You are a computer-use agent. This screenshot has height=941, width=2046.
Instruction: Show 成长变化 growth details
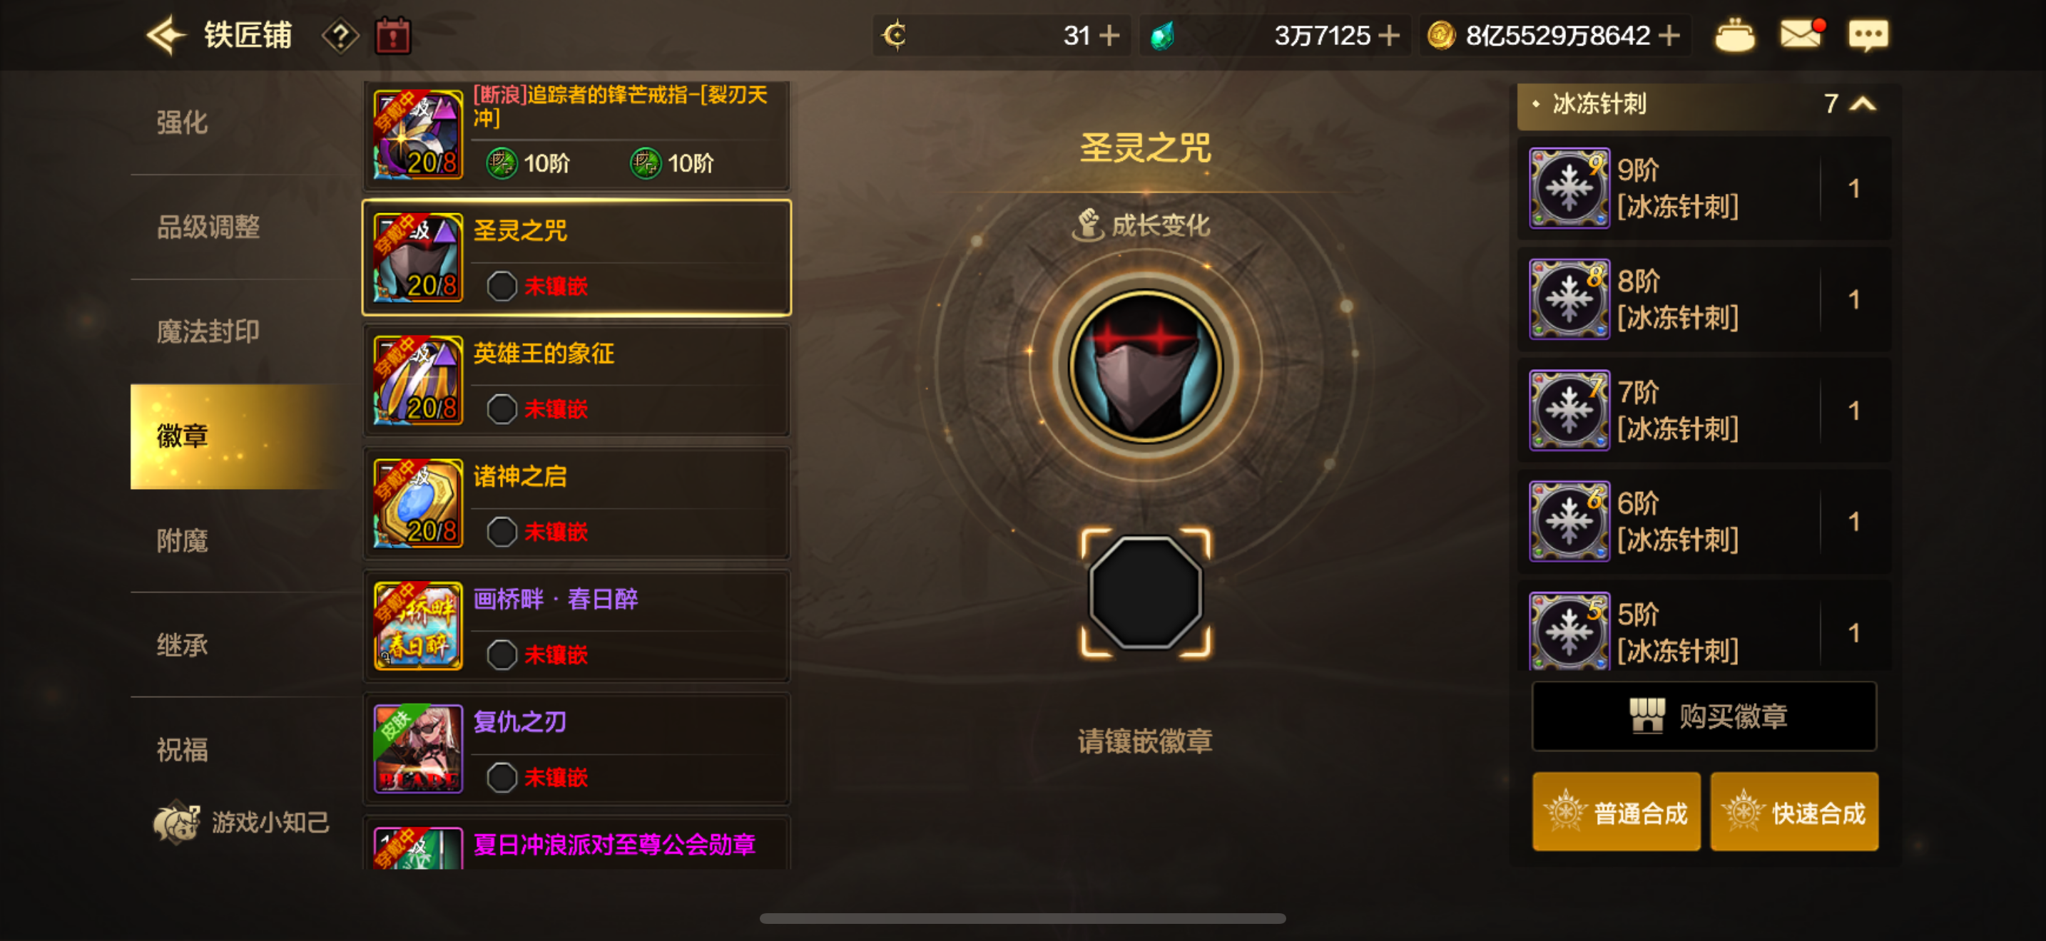[x=1141, y=225]
